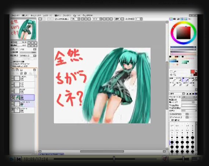Toggle the swatches panel icon
The height and width of the screenshot is (166, 209).
185,19
